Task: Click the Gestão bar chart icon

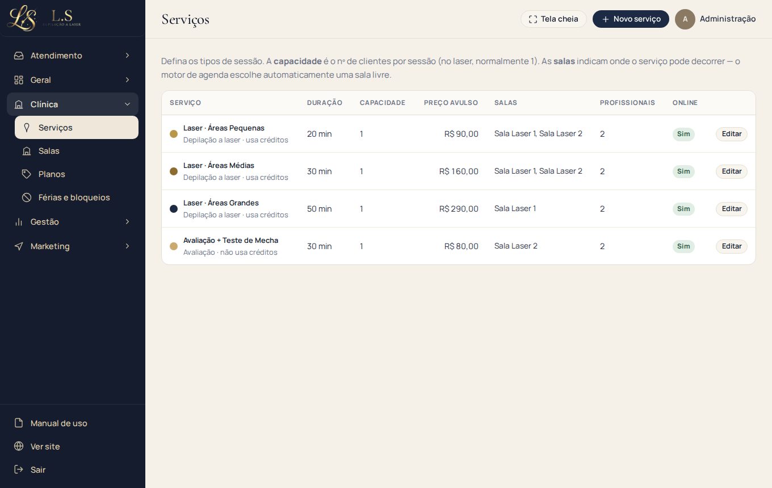Action: (19, 222)
